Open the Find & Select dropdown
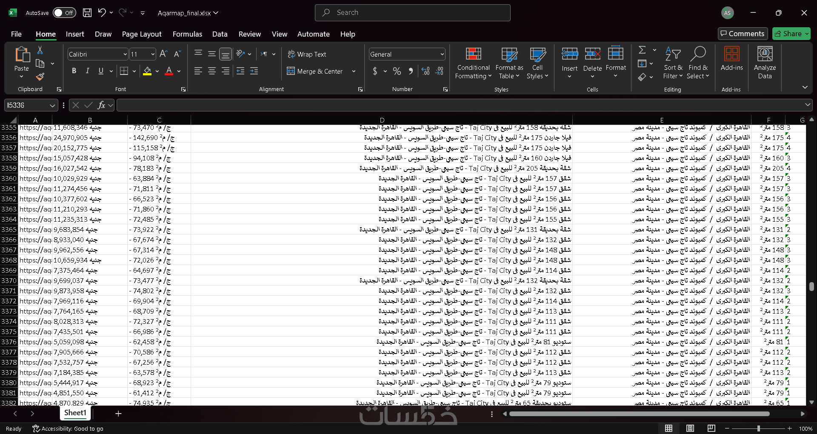817x434 pixels. [698, 63]
